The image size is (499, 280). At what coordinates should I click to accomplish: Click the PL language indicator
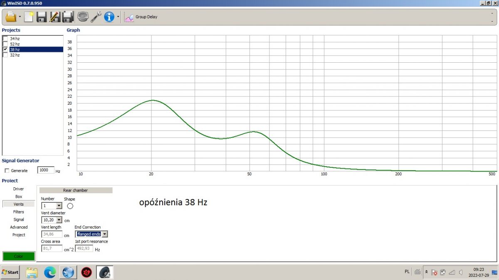pos(407,272)
